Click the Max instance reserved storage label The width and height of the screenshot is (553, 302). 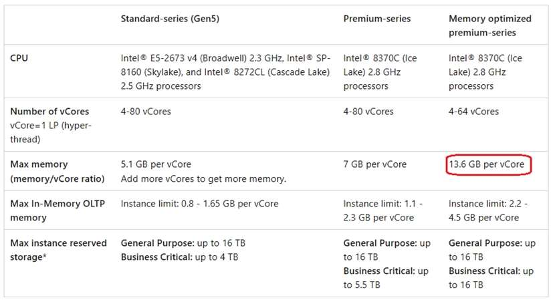coord(58,250)
